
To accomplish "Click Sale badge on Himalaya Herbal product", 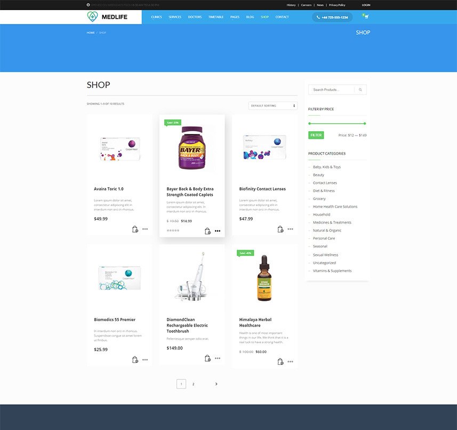I will click(245, 253).
